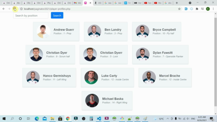
Task: Click Marcel Brache's profile photo
Action: [x=149, y=78]
